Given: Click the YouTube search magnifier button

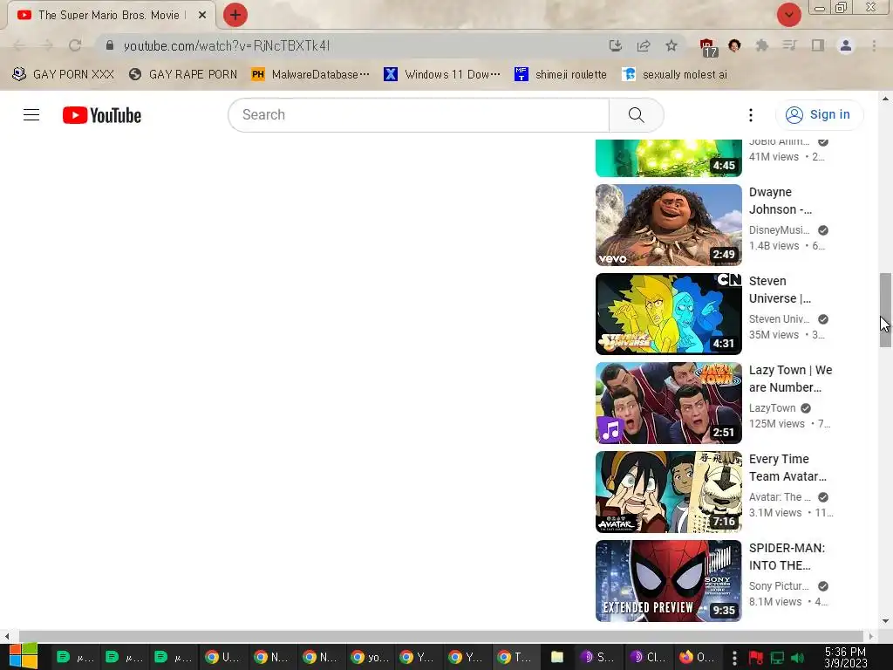Looking at the screenshot, I should 636,115.
